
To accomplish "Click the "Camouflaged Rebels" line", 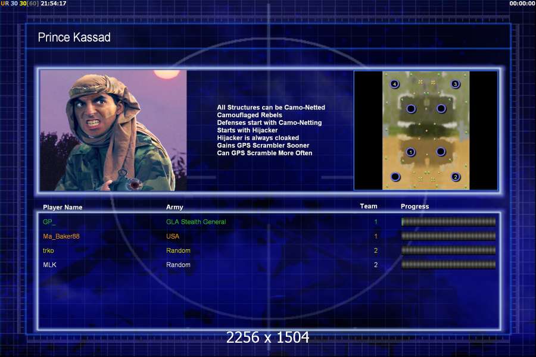I will (250, 115).
